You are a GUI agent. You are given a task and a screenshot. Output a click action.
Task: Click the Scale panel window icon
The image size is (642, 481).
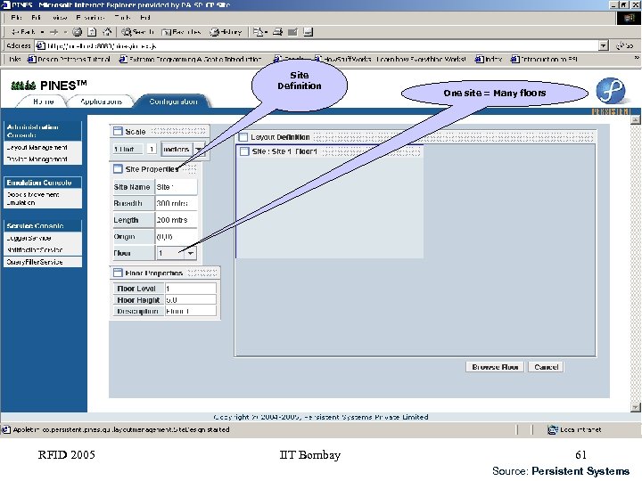(118, 131)
